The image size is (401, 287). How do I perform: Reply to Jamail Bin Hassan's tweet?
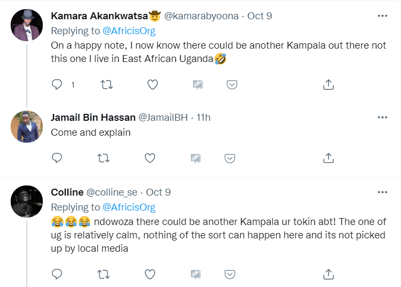(x=57, y=158)
